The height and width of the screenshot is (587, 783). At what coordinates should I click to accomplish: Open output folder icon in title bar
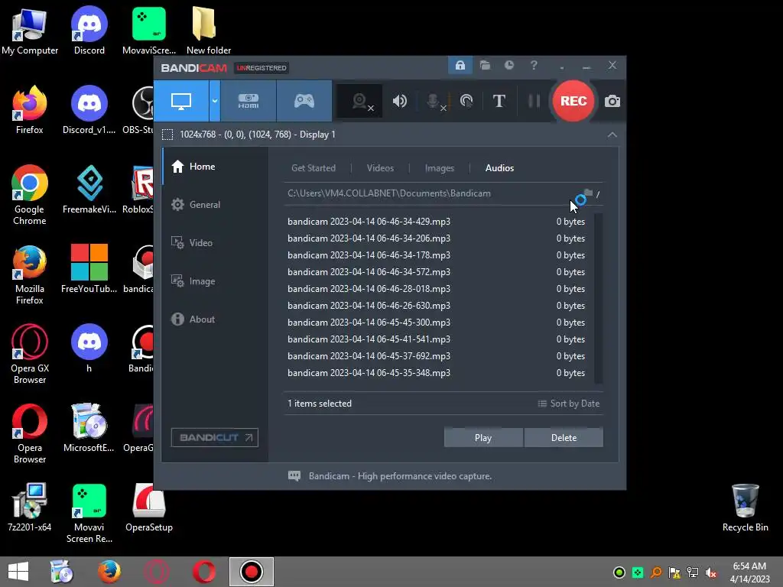485,66
